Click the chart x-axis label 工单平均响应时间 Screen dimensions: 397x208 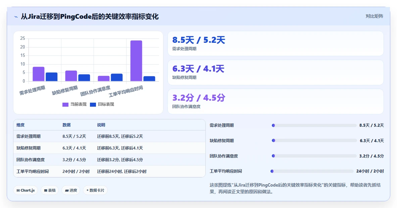pyautogui.click(x=126, y=91)
